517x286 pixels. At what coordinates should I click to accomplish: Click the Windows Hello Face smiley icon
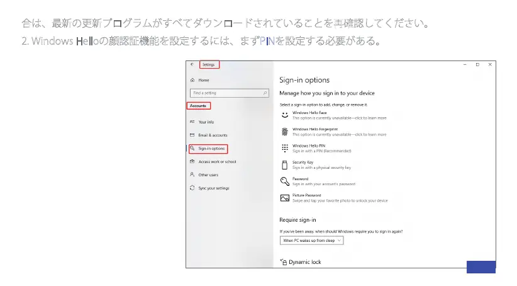[x=285, y=115]
